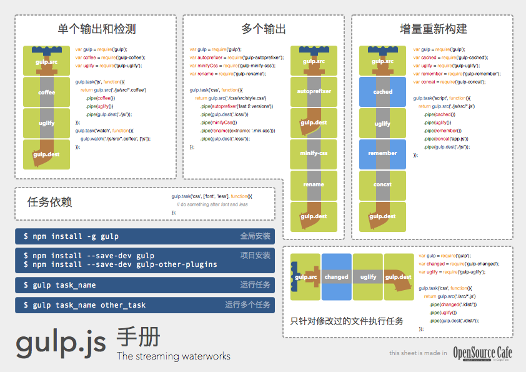Click the '$ gulp task_name other_task' command bar

point(145,305)
